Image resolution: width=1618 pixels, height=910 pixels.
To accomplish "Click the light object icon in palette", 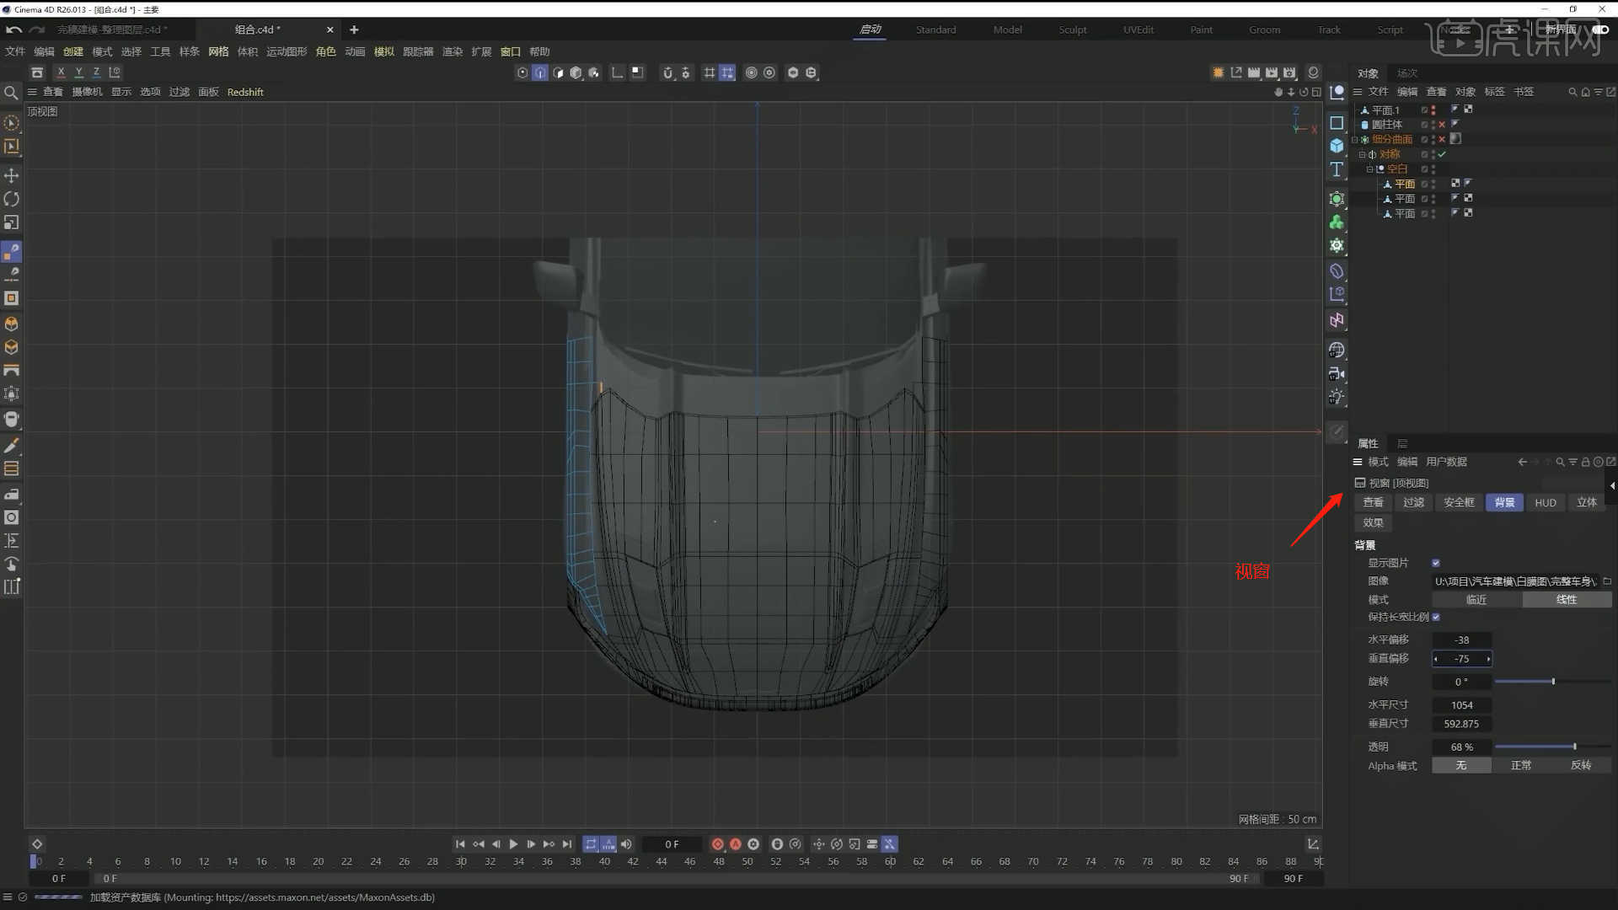I will tap(1337, 397).
